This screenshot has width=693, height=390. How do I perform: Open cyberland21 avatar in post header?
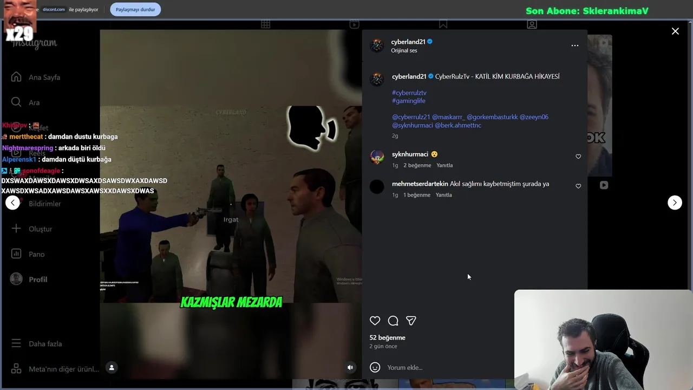click(x=377, y=45)
